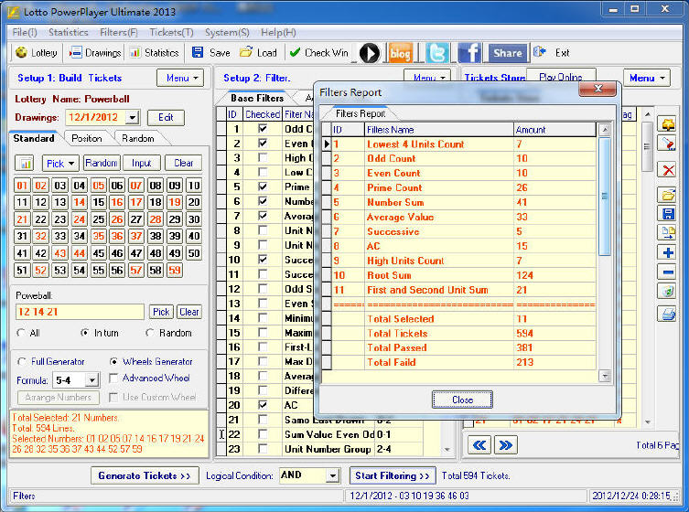Image resolution: width=689 pixels, height=512 pixels.
Task: Open the Pick dropdown button
Action: click(x=60, y=164)
